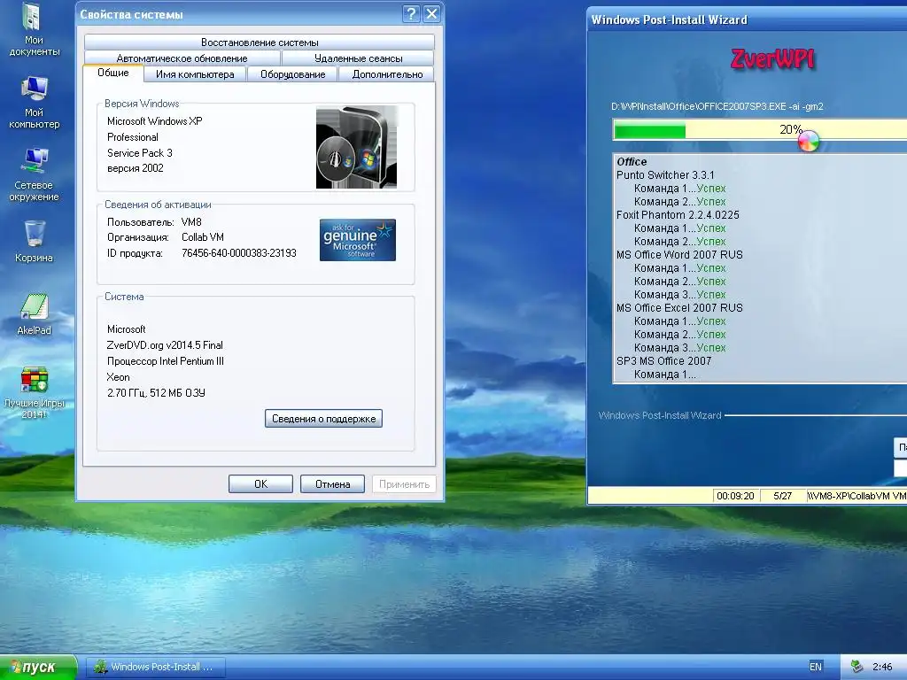Screen dimensions: 907x680
Task: Click Команда 1 under SP3 MS Office 2007
Action: 664,375
